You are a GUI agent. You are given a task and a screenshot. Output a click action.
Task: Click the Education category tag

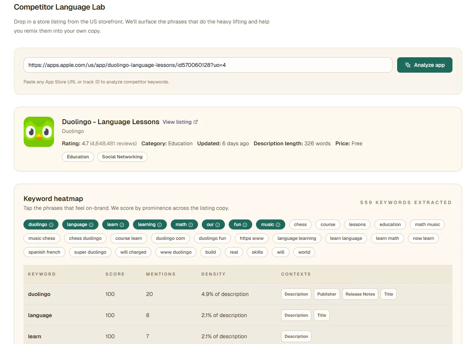coord(78,157)
